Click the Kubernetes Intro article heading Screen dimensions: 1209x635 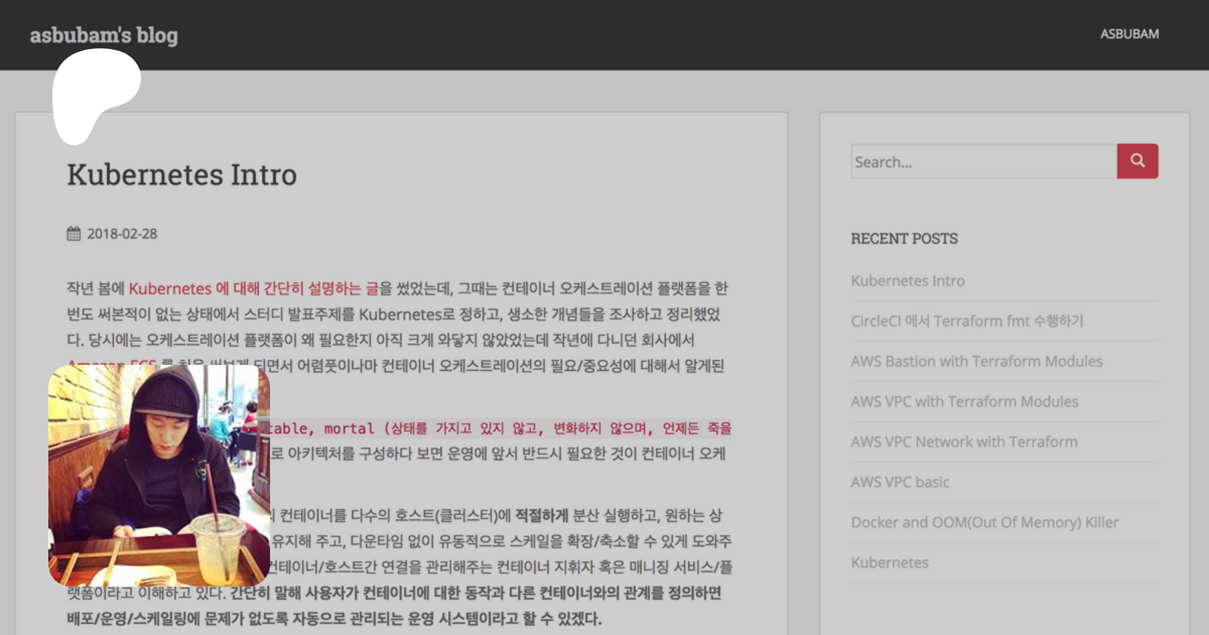(x=181, y=175)
